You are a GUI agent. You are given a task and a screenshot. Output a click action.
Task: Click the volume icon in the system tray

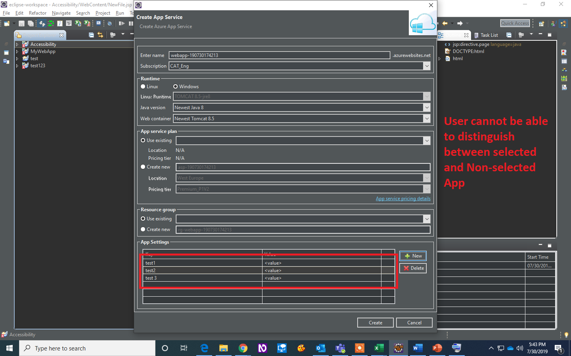click(519, 348)
